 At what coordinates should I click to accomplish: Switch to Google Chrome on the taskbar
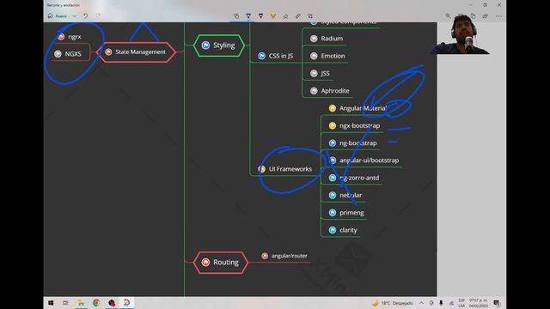click(x=96, y=303)
